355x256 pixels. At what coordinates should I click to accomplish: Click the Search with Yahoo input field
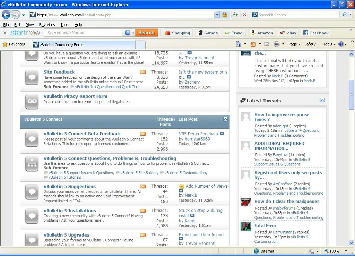pos(83,33)
